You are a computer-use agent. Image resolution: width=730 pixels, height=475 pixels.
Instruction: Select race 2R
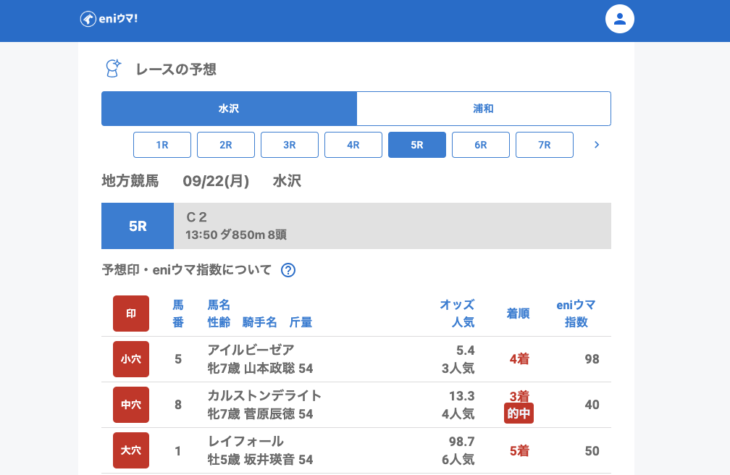tap(226, 145)
